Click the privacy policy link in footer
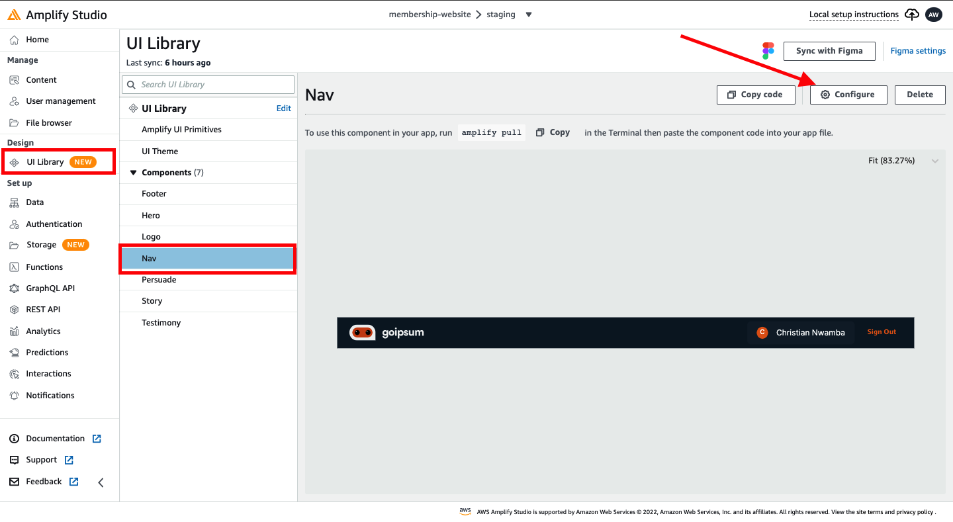953x522 pixels. pos(916,512)
